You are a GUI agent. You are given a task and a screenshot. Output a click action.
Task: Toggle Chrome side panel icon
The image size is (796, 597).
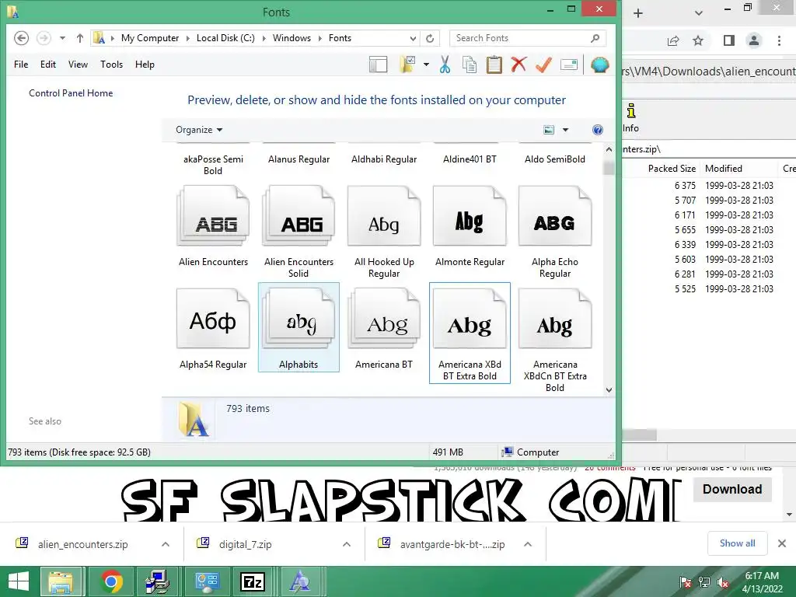pyautogui.click(x=729, y=40)
